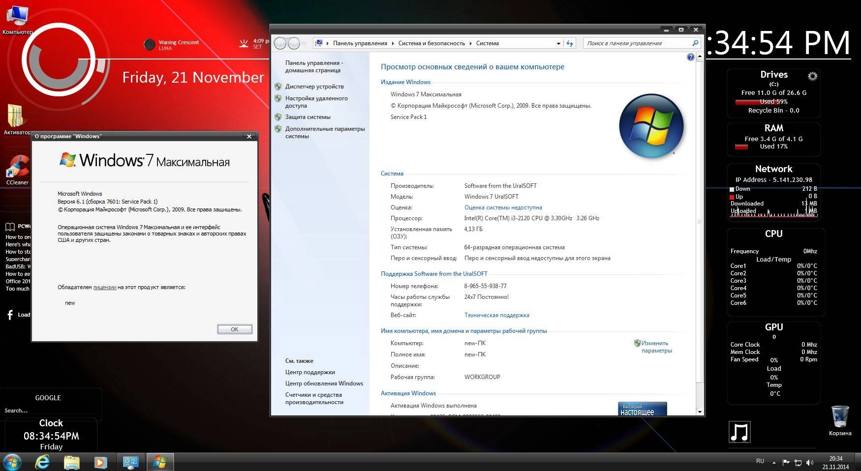Open Корзина recycle bin icon
This screenshot has height=471, width=861.
(x=840, y=421)
